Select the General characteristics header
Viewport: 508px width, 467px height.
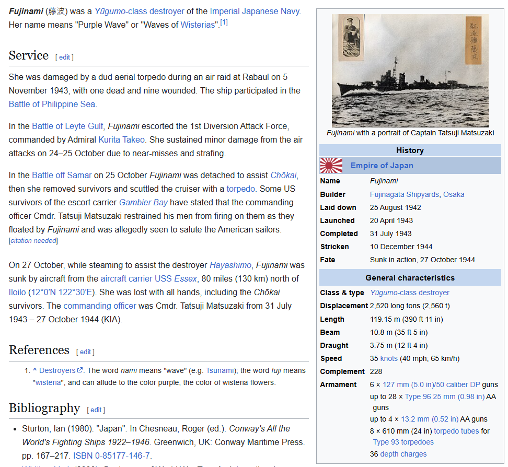tap(410, 278)
